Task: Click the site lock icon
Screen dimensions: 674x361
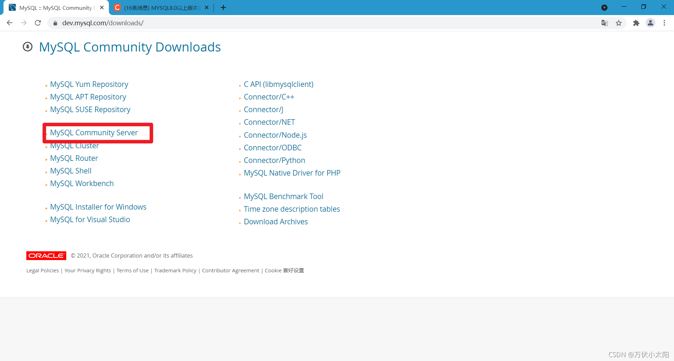Action: (55, 23)
